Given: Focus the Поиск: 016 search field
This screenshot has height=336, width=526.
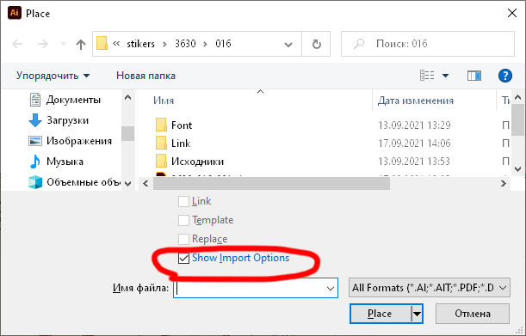Looking at the screenshot, I should 428,44.
